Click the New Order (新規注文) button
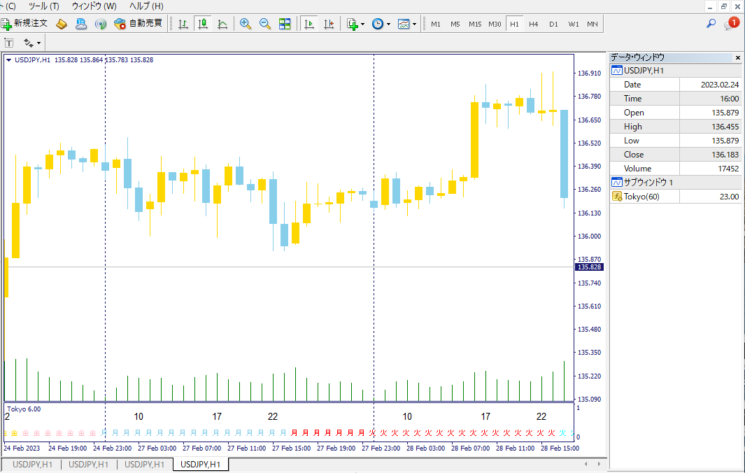The image size is (745, 473). point(24,23)
